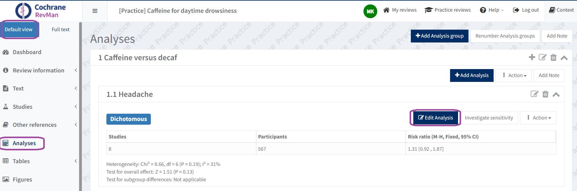Collapse the Caffeine versus decaf group

564,58
